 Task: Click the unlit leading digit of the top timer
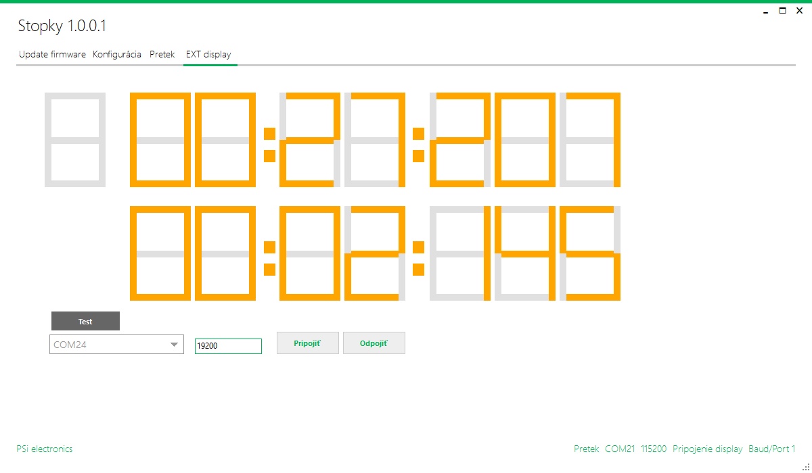pos(75,139)
